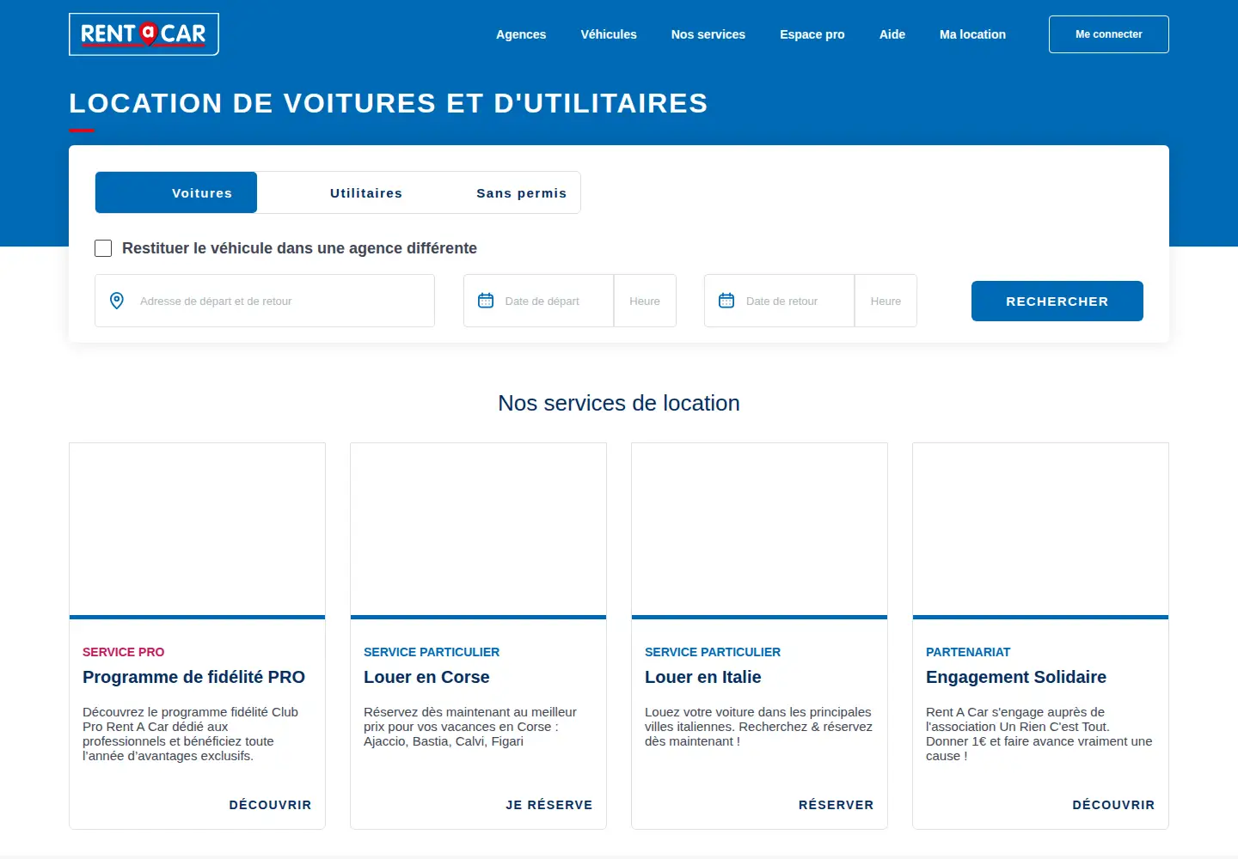Click JE RÉSERVE on Louer en Corse

point(549,805)
